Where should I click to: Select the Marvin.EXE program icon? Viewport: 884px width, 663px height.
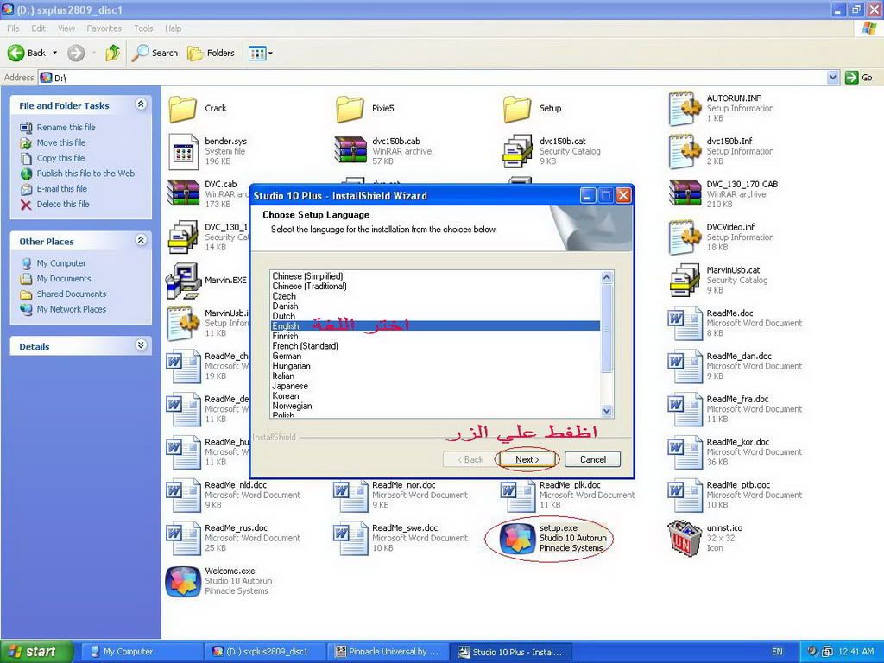(x=183, y=281)
